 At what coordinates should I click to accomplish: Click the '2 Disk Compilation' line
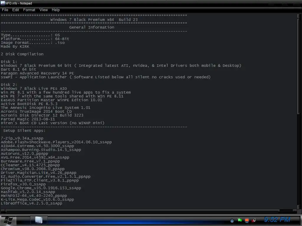(22, 54)
